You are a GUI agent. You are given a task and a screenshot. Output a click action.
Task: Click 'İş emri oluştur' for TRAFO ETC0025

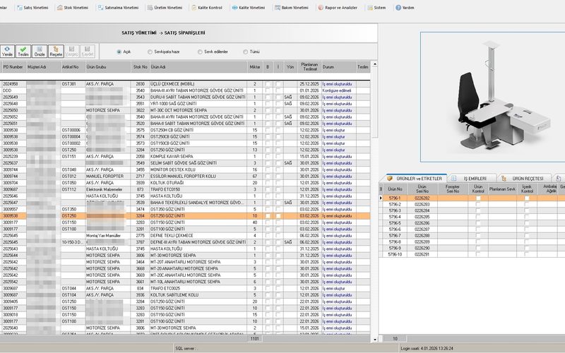click(333, 288)
